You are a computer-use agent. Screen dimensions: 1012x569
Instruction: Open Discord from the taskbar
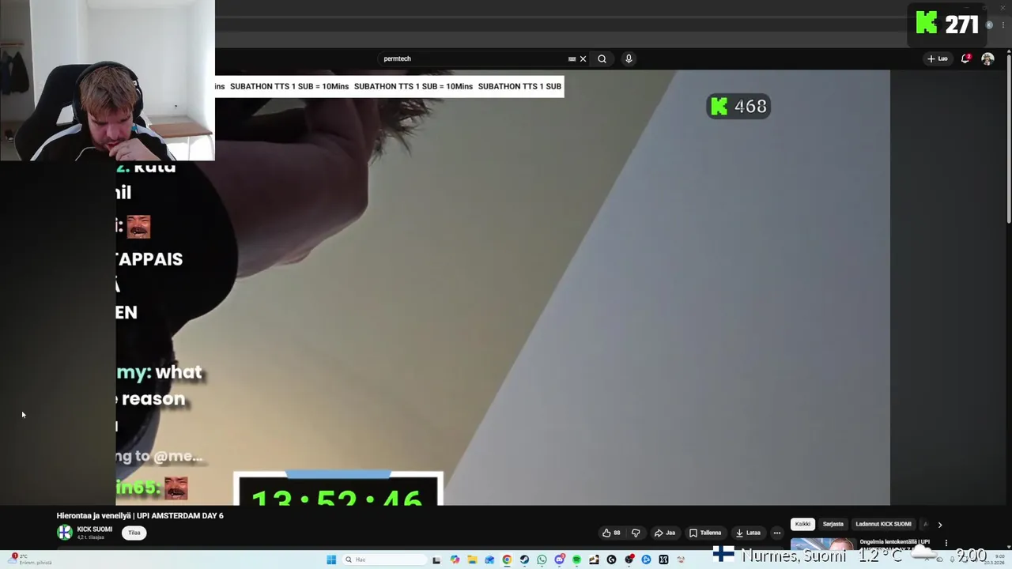pos(560,560)
